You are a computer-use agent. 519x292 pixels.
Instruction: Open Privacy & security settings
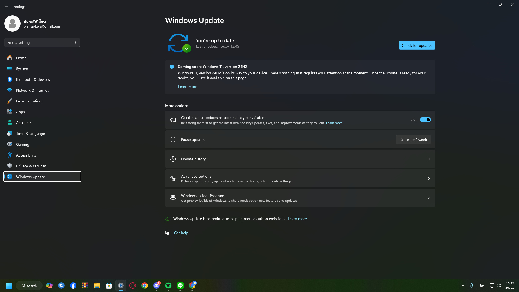pos(42,166)
